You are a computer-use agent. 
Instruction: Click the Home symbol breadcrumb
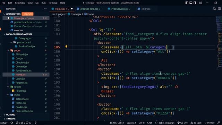[89, 14]
